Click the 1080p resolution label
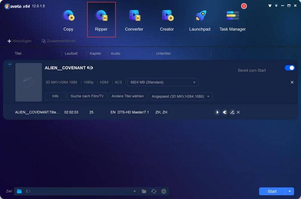Screen dimensions: 301x199 [x=89, y=83]
